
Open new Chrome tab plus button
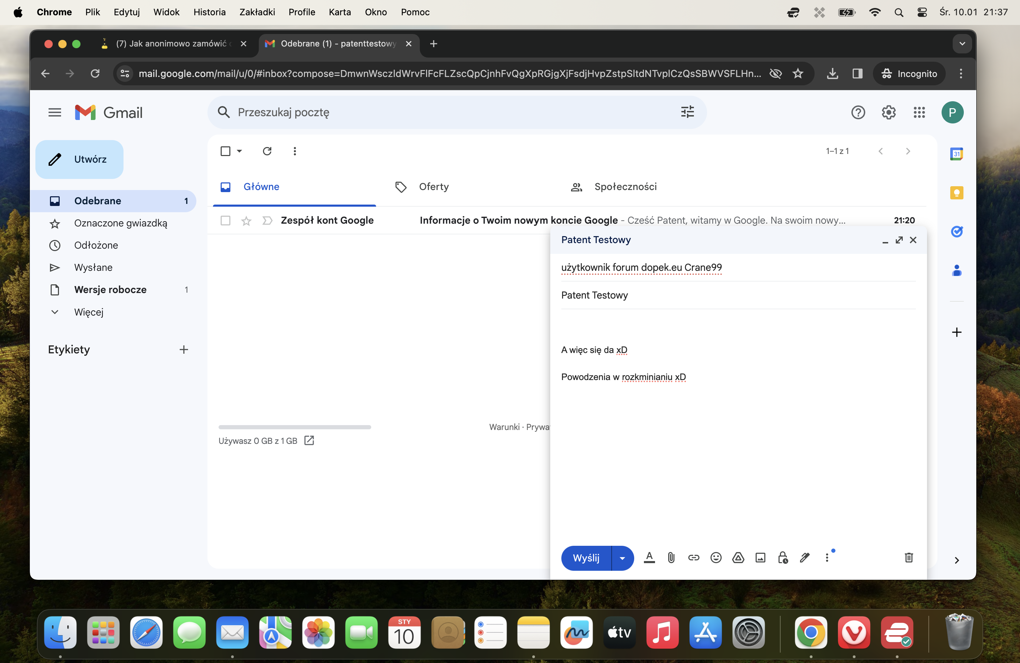pyautogui.click(x=433, y=44)
